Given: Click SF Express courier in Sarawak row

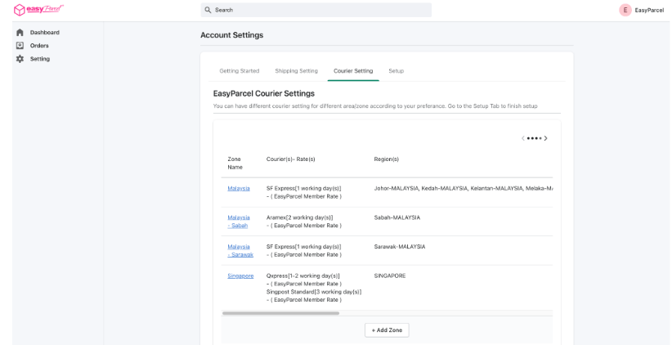Looking at the screenshot, I should pos(304,247).
